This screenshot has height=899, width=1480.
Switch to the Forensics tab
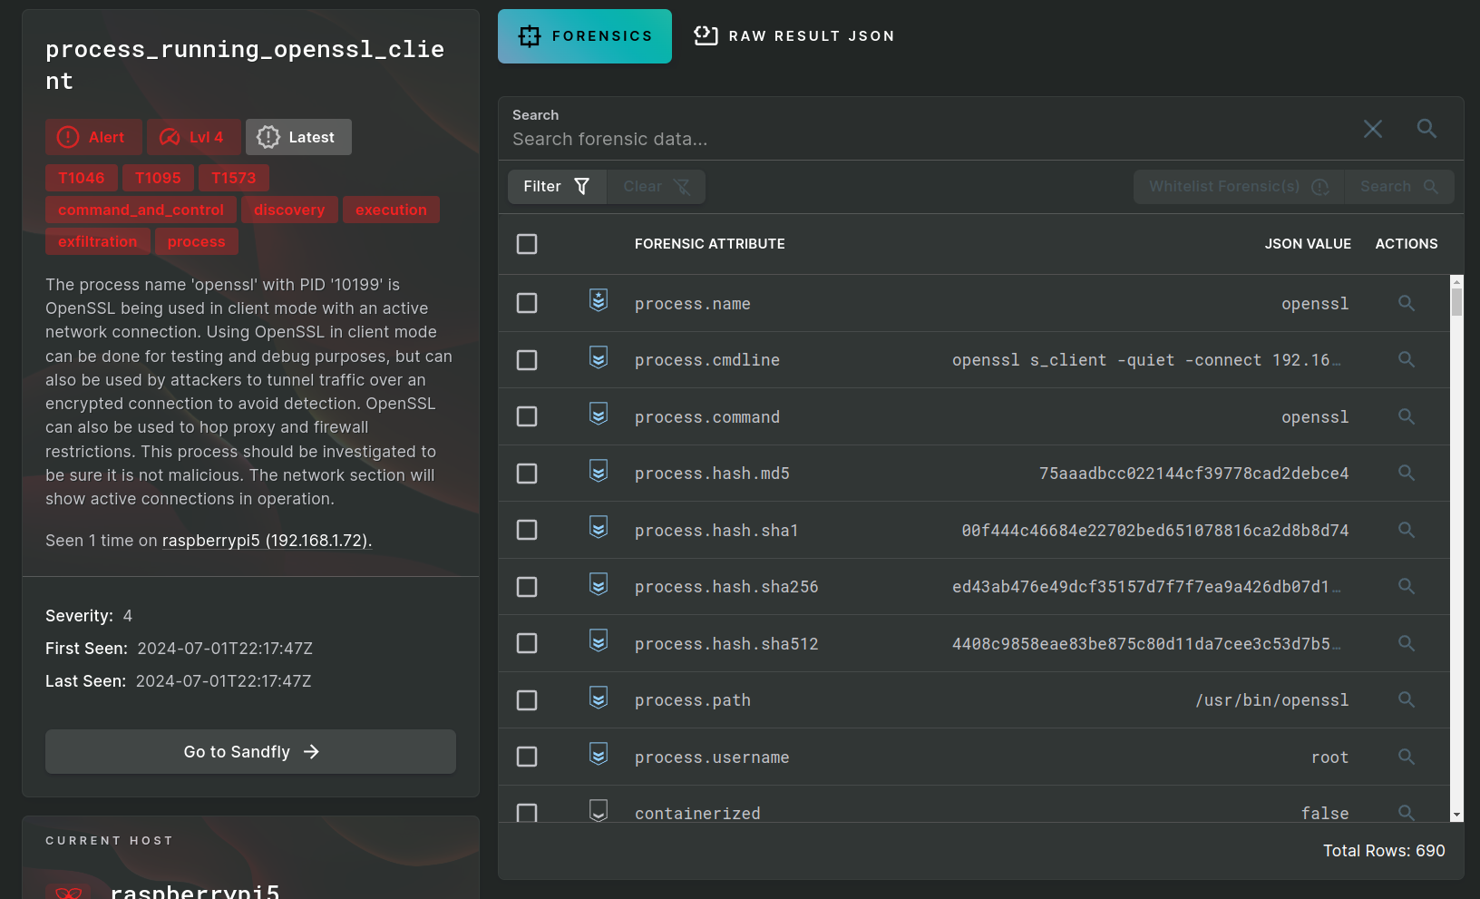tap(585, 36)
